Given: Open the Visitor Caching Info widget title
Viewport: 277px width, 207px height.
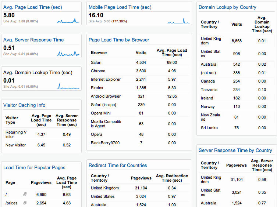Looking at the screenshot, I should pyautogui.click(x=24, y=105).
